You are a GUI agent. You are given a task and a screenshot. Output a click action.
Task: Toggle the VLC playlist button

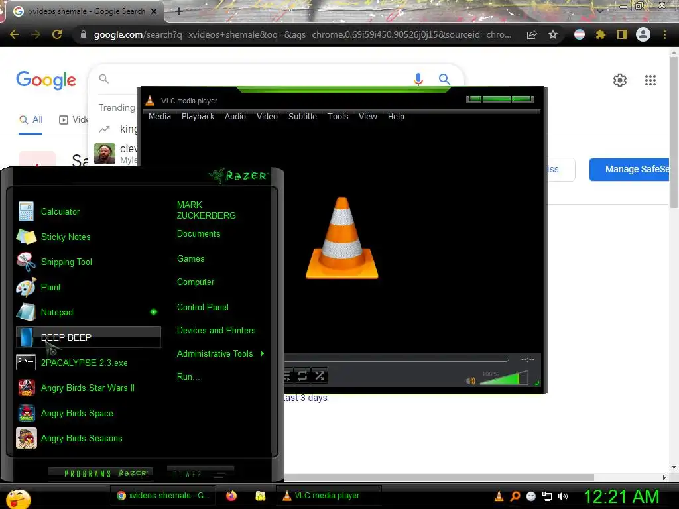click(x=288, y=376)
